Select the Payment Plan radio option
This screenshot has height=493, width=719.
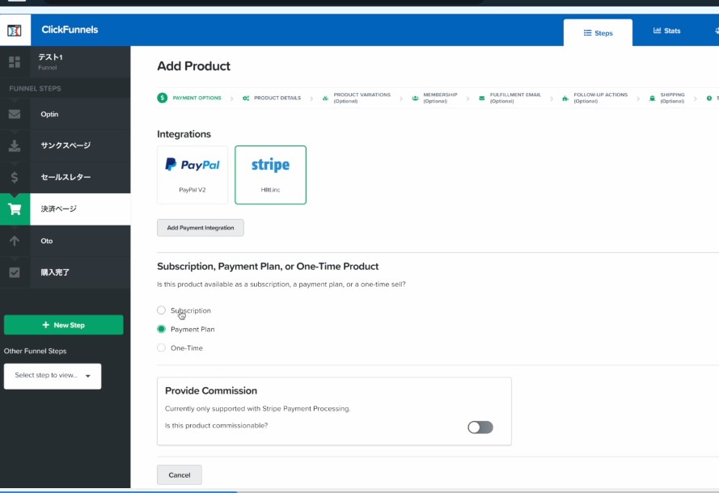pyautogui.click(x=162, y=329)
